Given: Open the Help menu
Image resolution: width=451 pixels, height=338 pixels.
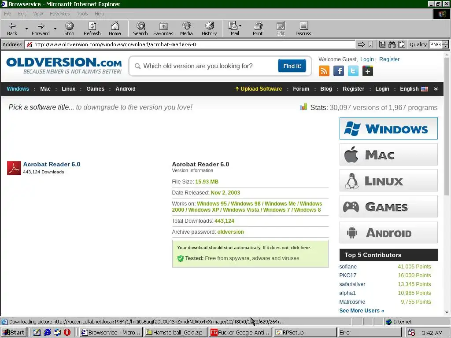Looking at the screenshot, I should pos(99,14).
